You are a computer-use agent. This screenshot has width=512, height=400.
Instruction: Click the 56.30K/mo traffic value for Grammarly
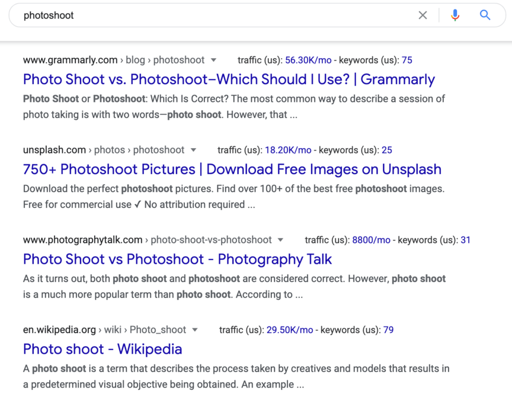[308, 60]
